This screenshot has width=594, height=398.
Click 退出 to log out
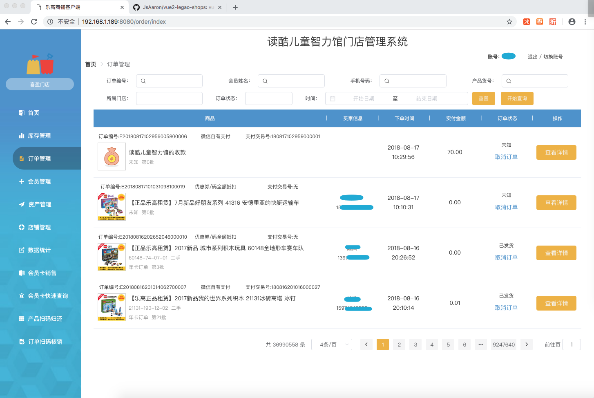[533, 57]
